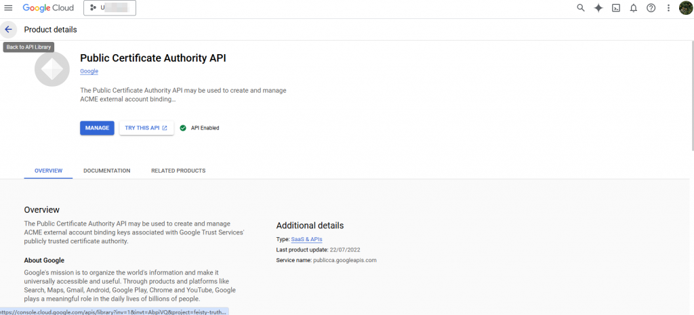
Task: Go back using the arrow icon
Action: pyautogui.click(x=9, y=30)
